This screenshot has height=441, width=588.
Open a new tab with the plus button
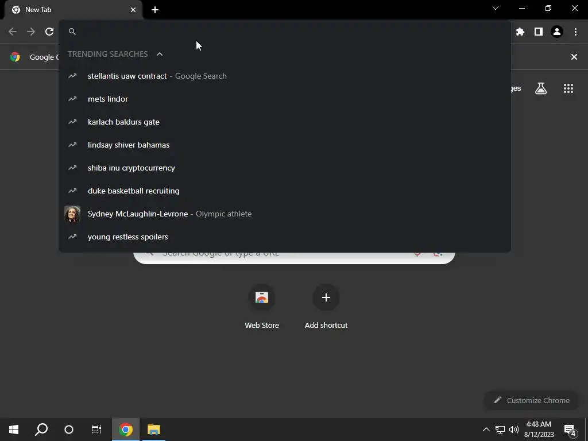[155, 10]
